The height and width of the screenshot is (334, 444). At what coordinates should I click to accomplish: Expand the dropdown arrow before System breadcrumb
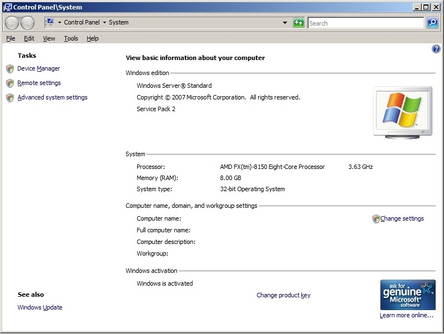pyautogui.click(x=104, y=22)
